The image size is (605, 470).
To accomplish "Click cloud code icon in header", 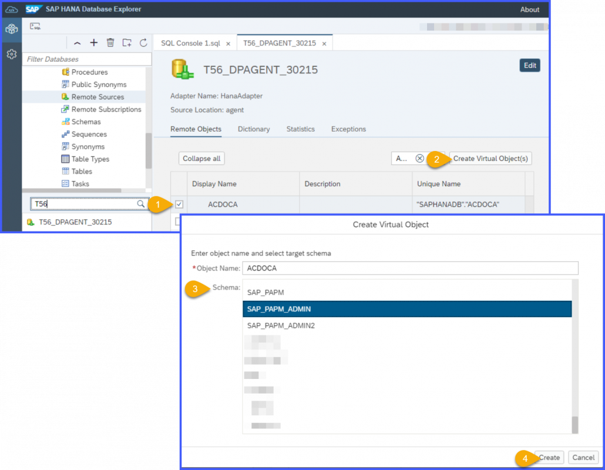I will 12,9.
